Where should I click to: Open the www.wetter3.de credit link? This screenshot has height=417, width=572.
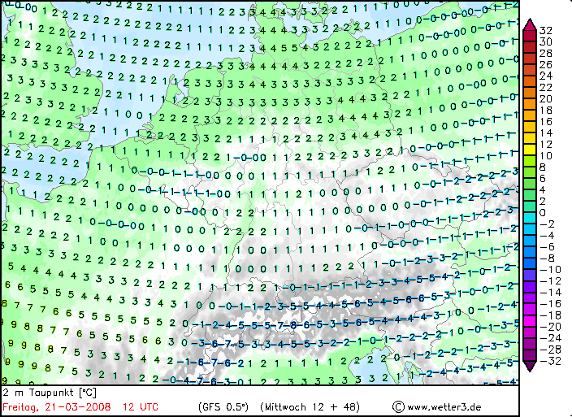[x=444, y=407]
